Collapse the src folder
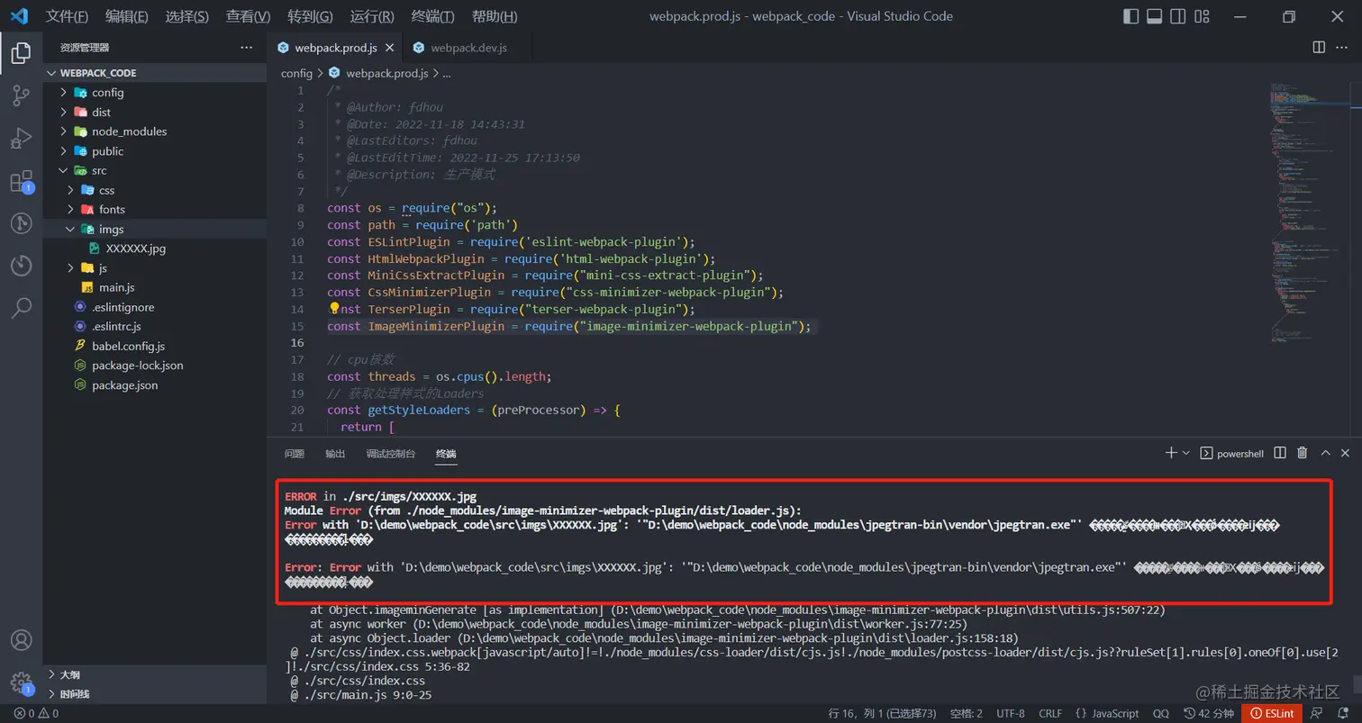The image size is (1362, 723). [x=155, y=170]
